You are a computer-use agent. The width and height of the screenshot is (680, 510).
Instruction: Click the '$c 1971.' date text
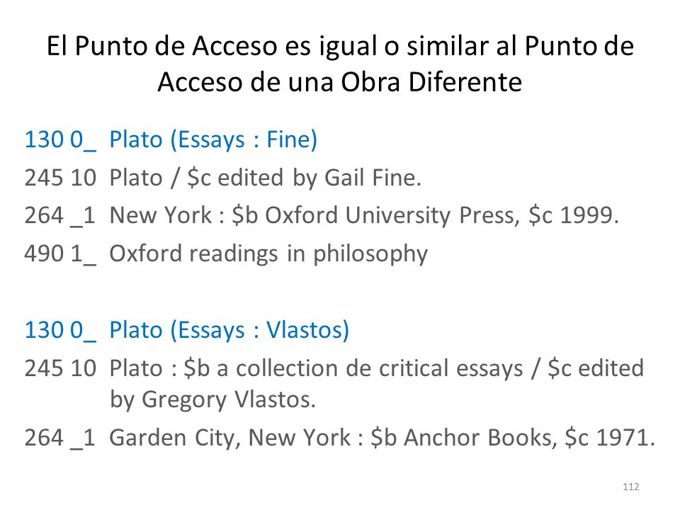[610, 438]
